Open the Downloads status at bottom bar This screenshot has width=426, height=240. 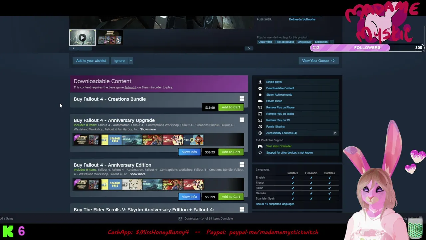coord(209,219)
